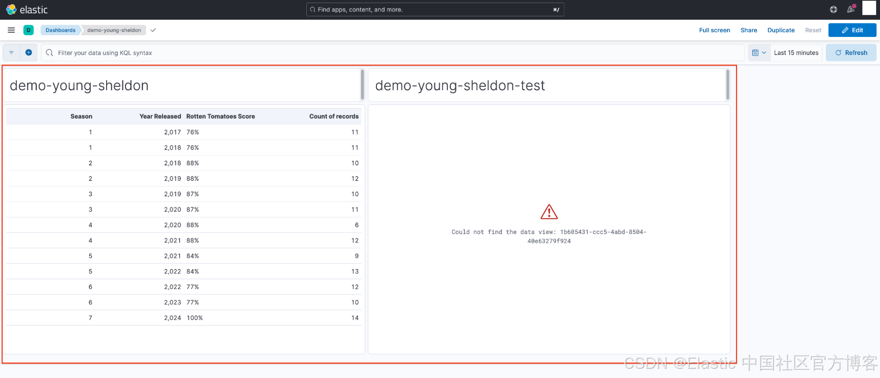This screenshot has width=880, height=378.
Task: Open the calendar quick date menu
Action: click(x=759, y=53)
